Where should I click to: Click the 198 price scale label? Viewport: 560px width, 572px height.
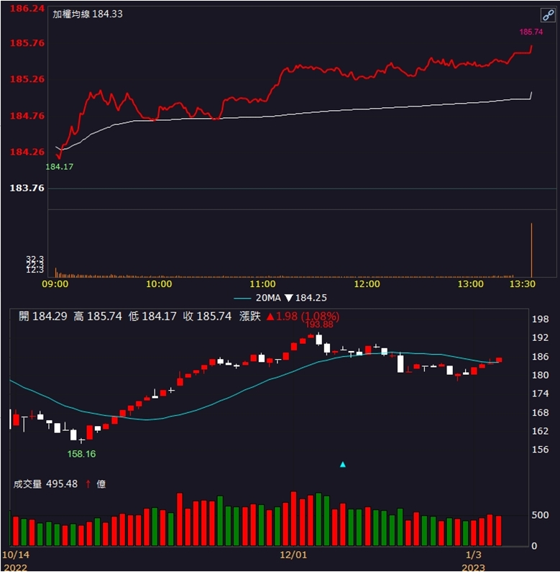point(541,319)
